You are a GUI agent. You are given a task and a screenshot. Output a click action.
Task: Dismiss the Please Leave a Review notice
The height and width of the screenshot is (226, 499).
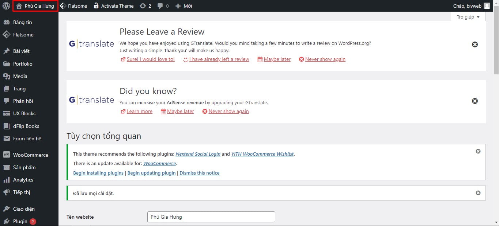(x=475, y=44)
